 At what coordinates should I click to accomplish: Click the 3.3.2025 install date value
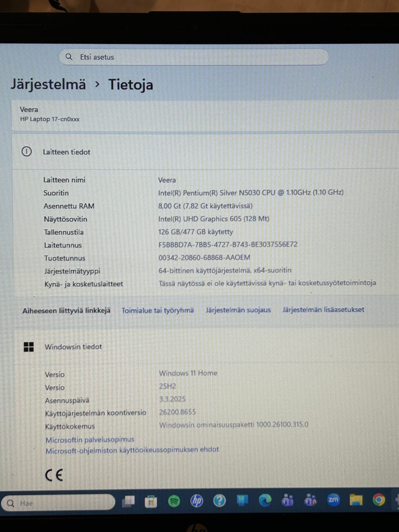(x=172, y=399)
